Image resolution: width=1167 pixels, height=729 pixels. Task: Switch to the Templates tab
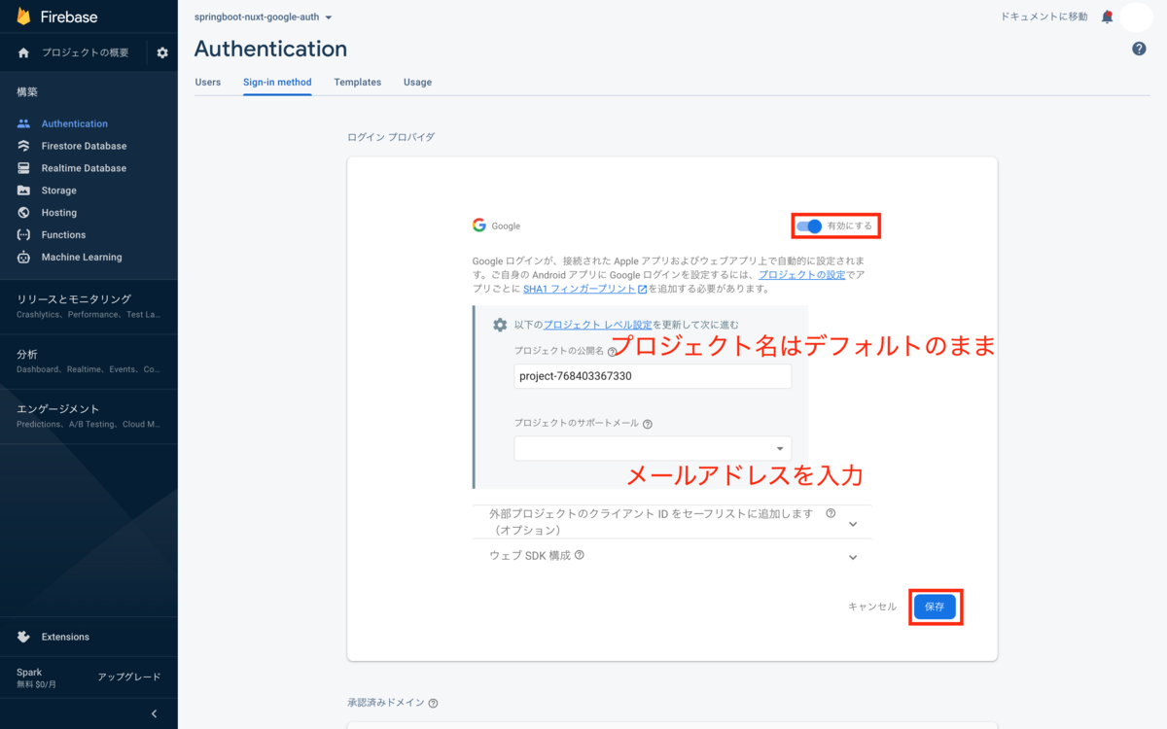(x=358, y=83)
